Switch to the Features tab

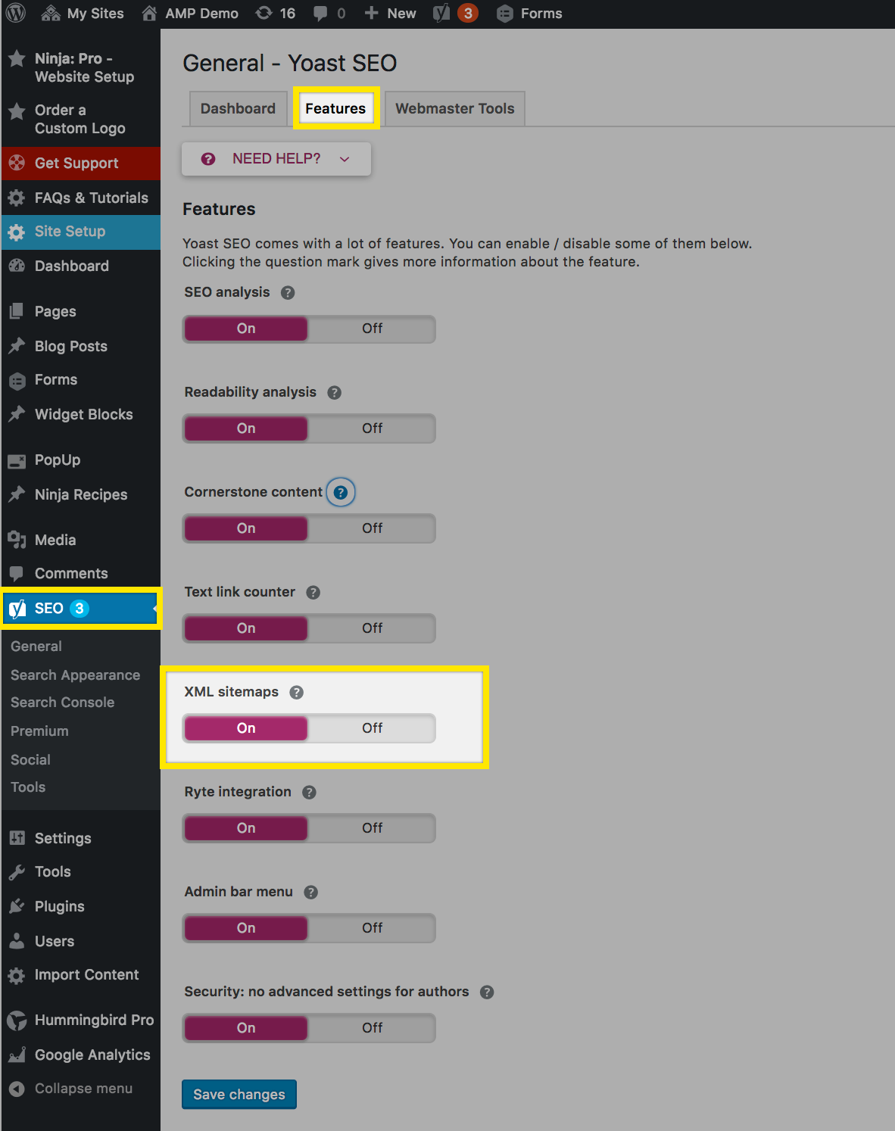tap(335, 108)
